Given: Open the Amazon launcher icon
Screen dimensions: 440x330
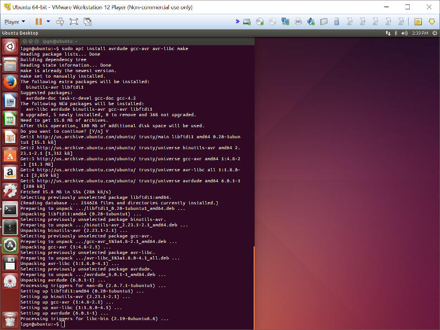Looking at the screenshot, I should (10, 173).
